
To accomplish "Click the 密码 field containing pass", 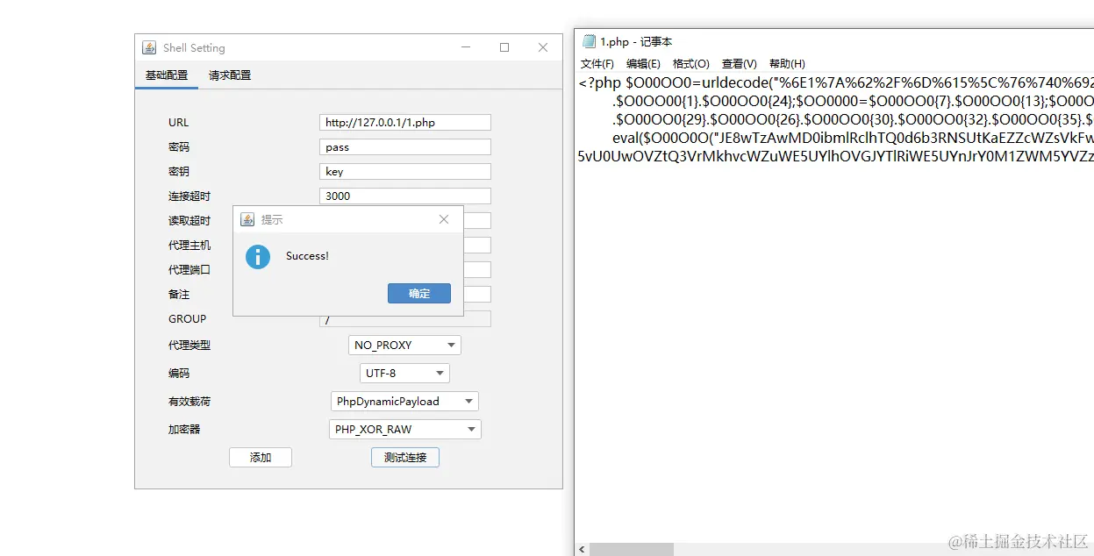I will (x=405, y=147).
